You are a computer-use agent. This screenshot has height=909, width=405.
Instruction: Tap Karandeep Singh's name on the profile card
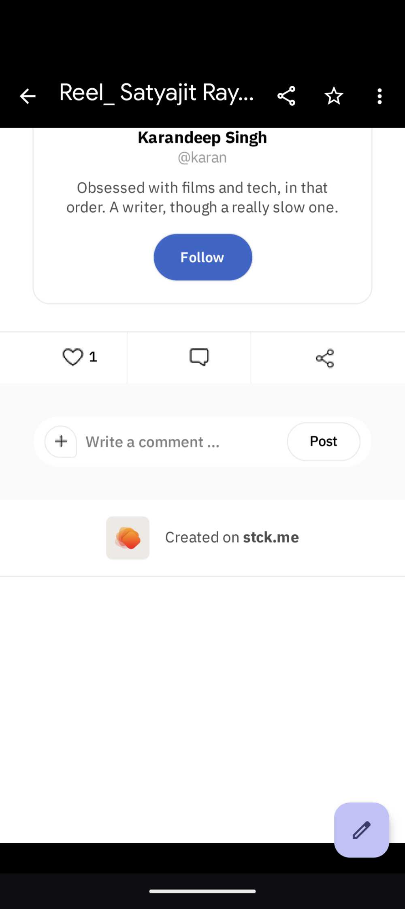coord(202,137)
